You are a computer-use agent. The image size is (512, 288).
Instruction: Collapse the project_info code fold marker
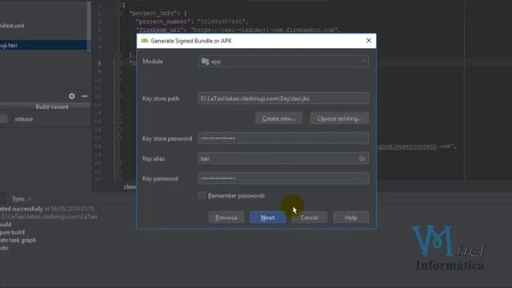(119, 14)
